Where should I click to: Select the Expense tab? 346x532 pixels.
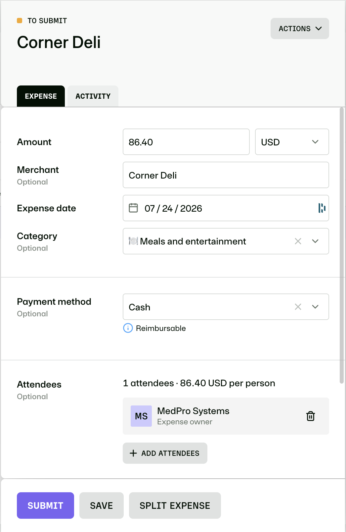pos(41,96)
